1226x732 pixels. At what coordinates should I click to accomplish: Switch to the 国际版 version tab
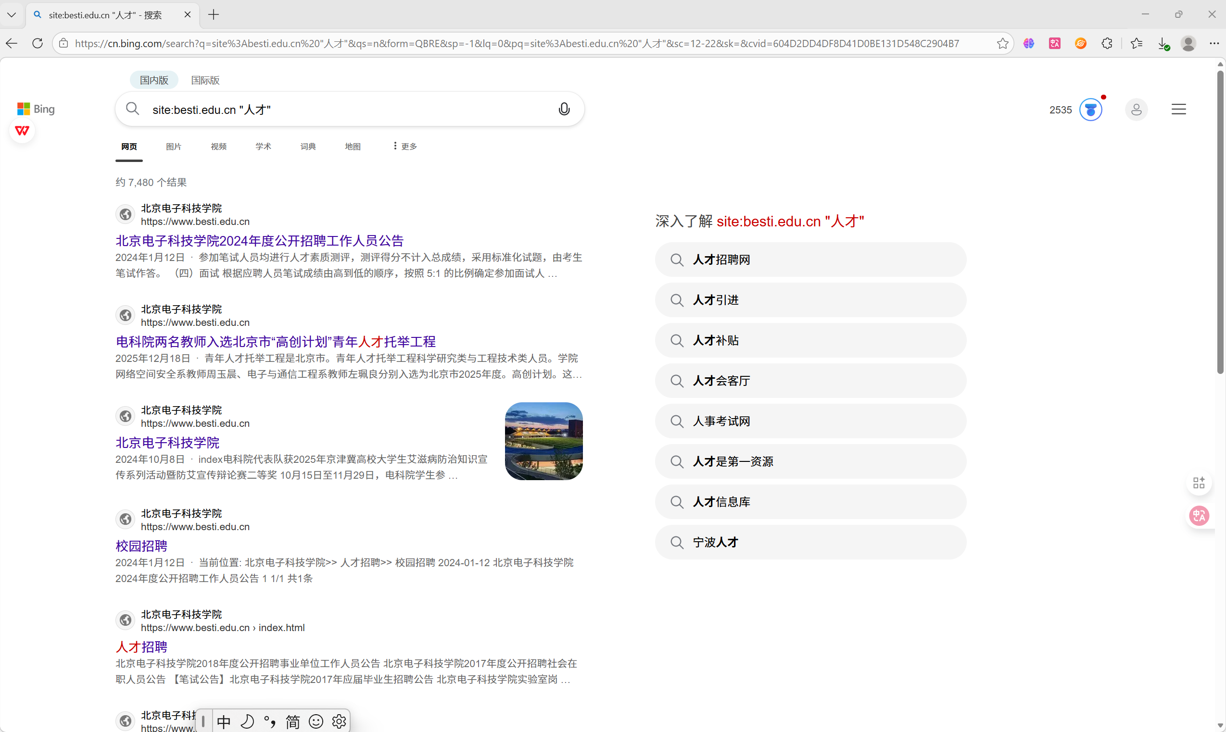click(x=205, y=80)
